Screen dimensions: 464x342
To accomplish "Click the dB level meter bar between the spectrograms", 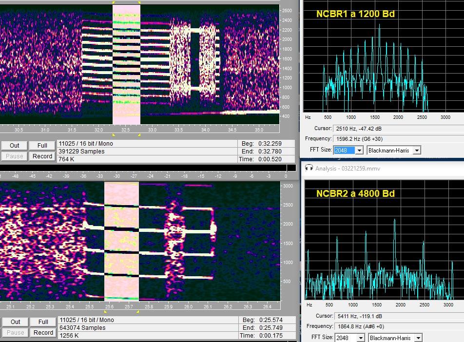I will pos(146,168).
